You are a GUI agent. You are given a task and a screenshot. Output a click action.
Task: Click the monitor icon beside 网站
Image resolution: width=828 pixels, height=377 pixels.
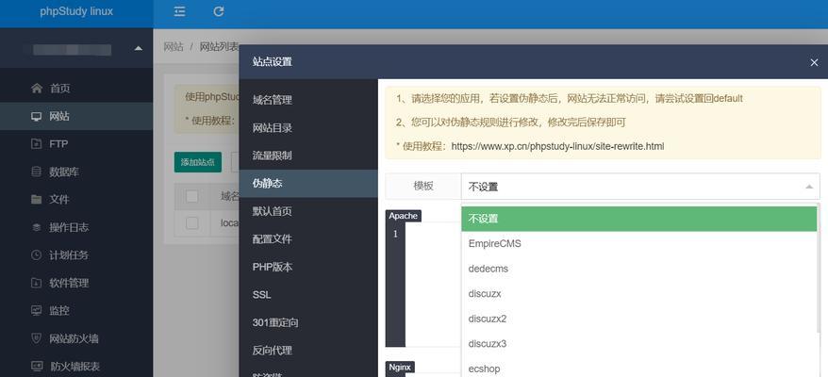click(37, 116)
